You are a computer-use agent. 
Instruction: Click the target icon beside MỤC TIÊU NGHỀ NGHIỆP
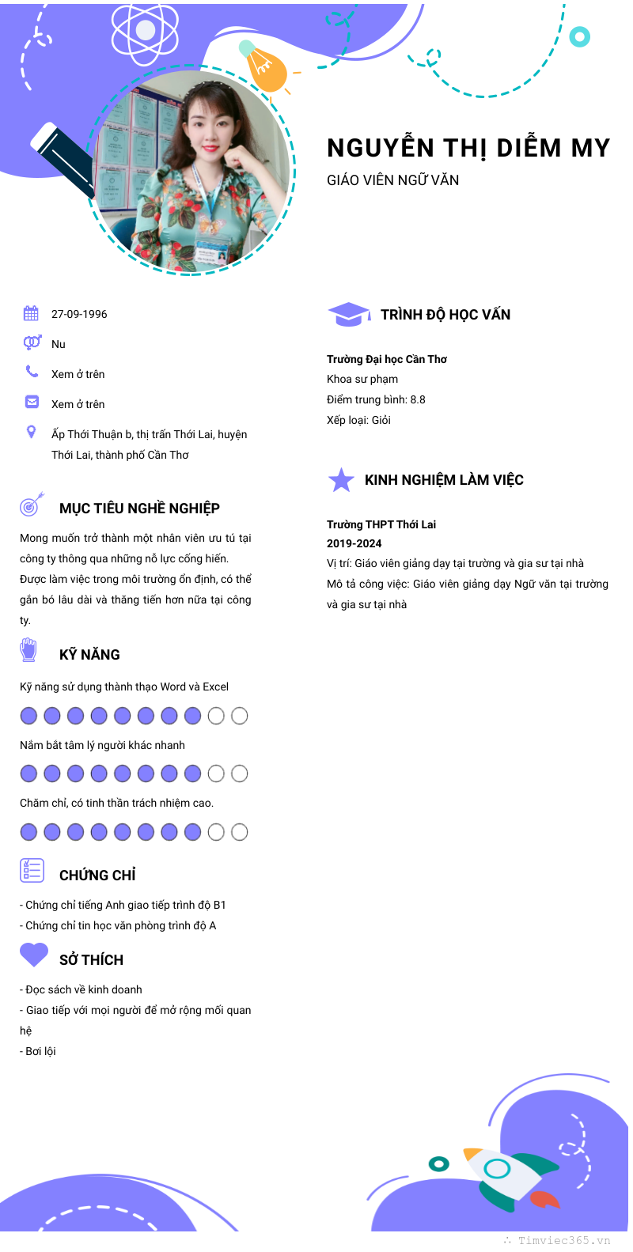(31, 505)
